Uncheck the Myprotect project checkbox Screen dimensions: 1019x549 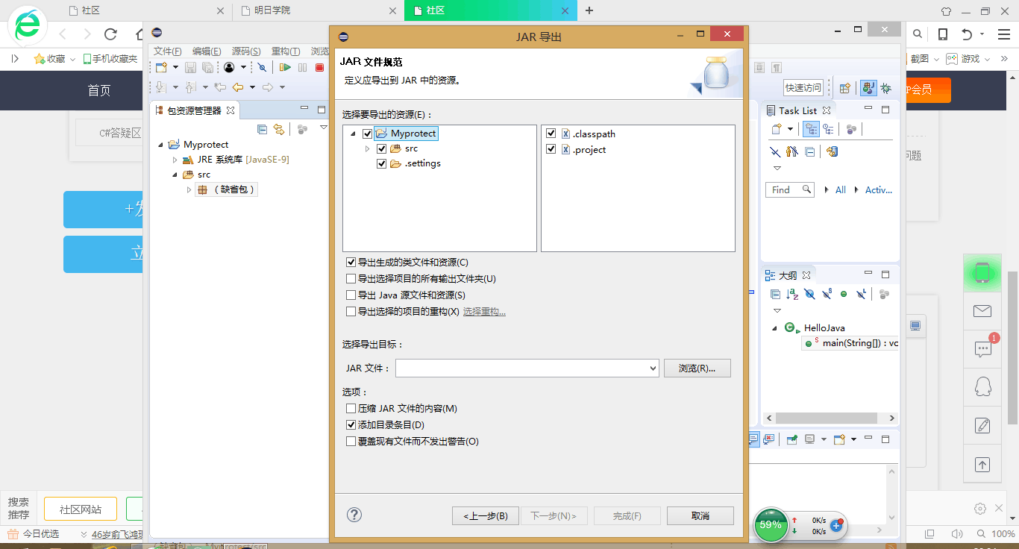[366, 134]
